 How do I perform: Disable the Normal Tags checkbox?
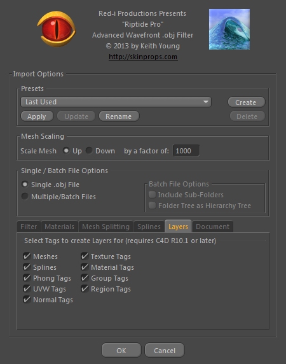click(27, 300)
